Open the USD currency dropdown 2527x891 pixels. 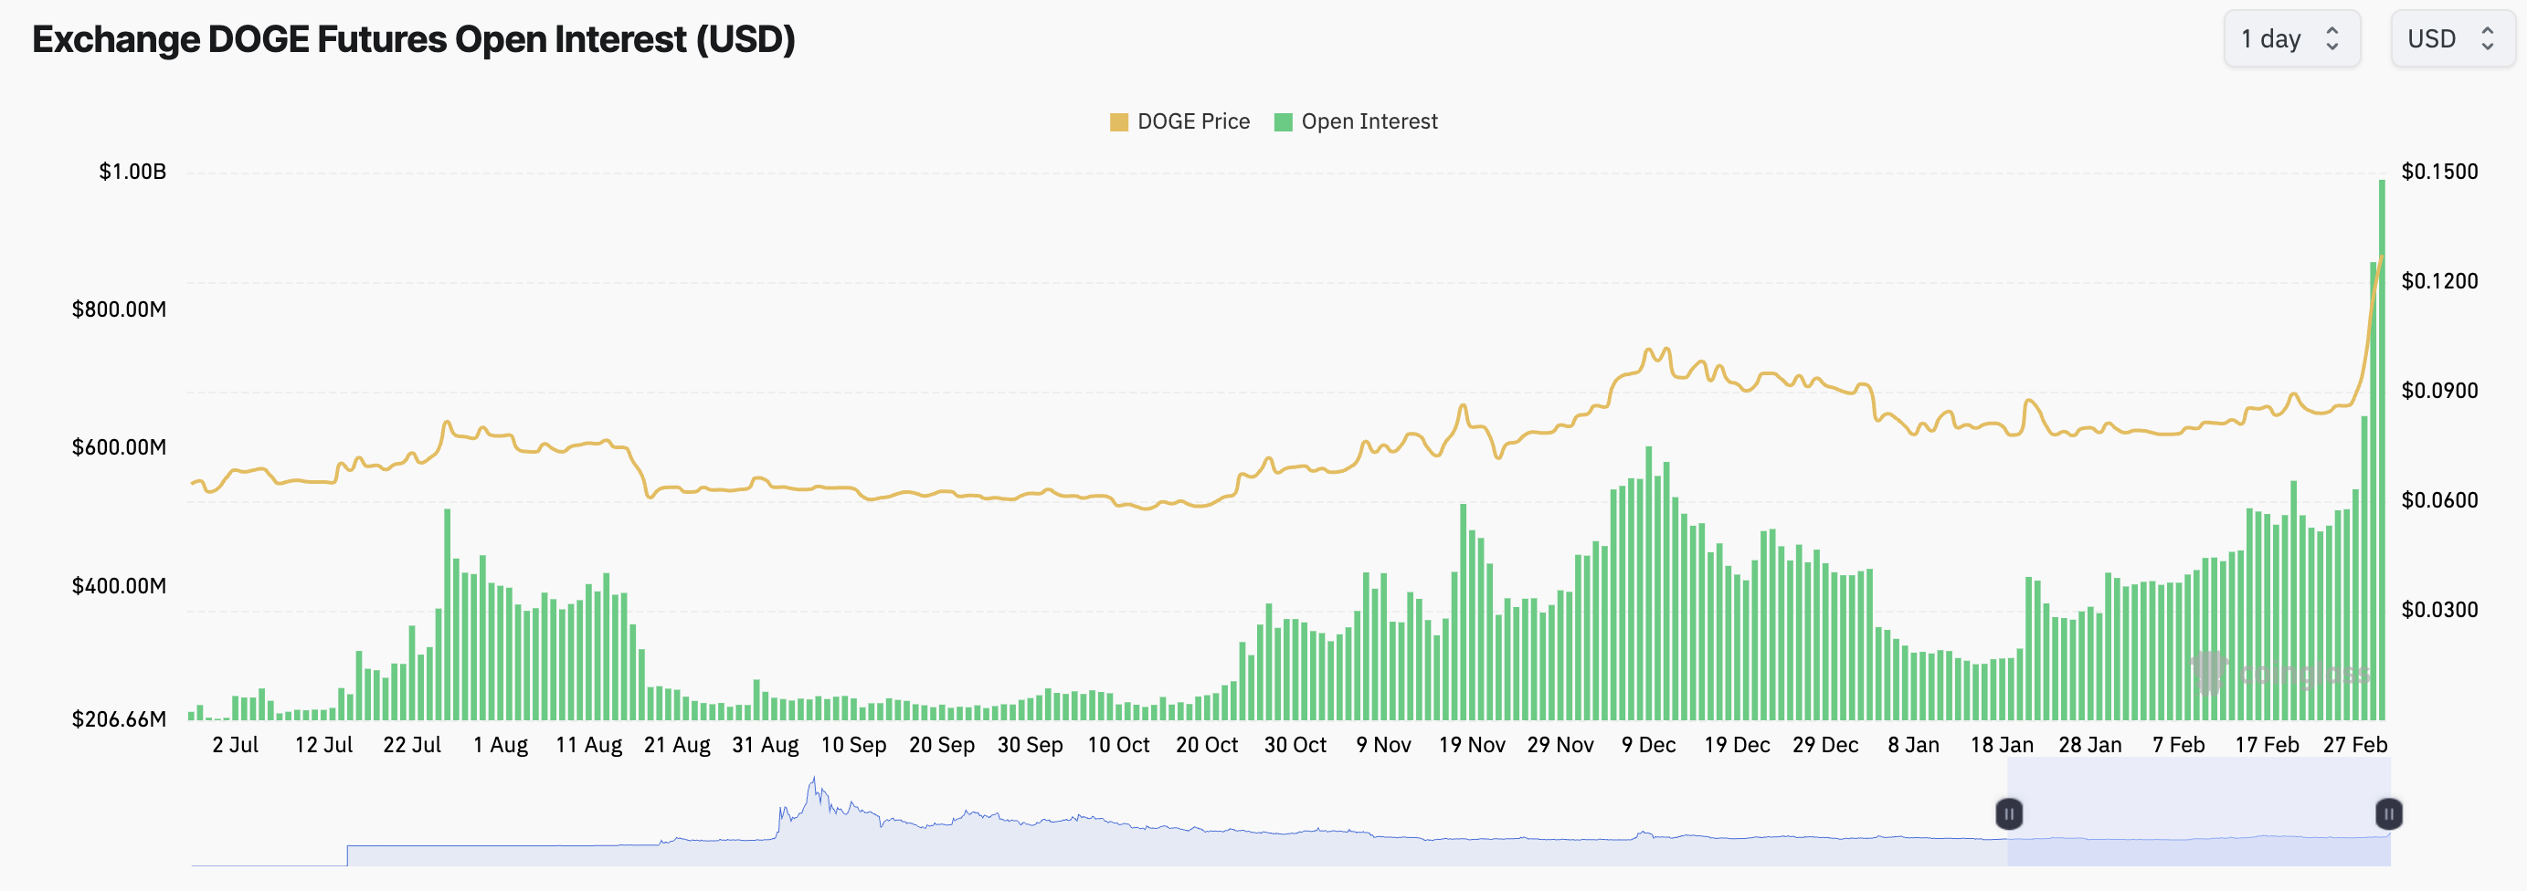tap(2452, 39)
